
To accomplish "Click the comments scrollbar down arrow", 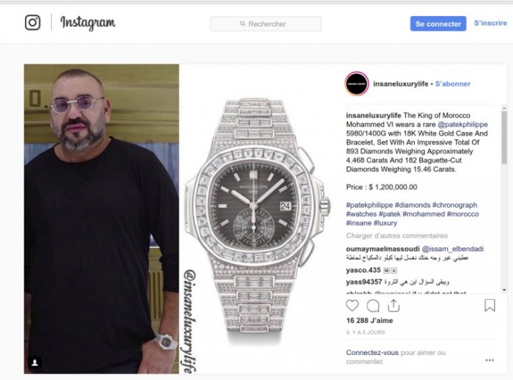I will pos(504,290).
